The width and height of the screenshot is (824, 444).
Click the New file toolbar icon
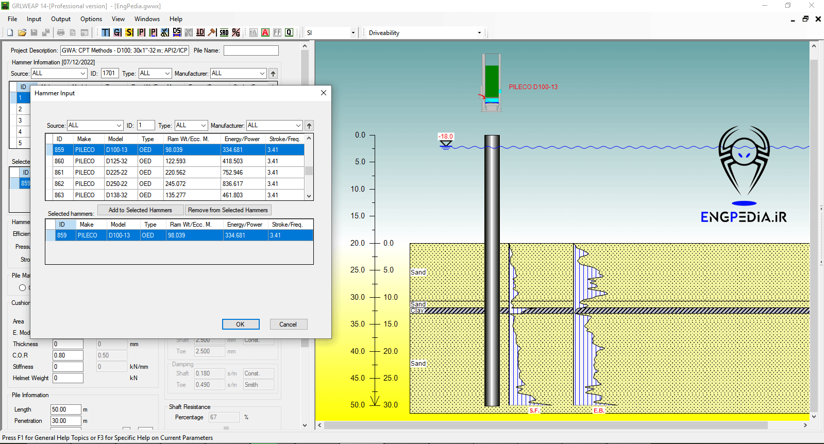click(x=10, y=32)
